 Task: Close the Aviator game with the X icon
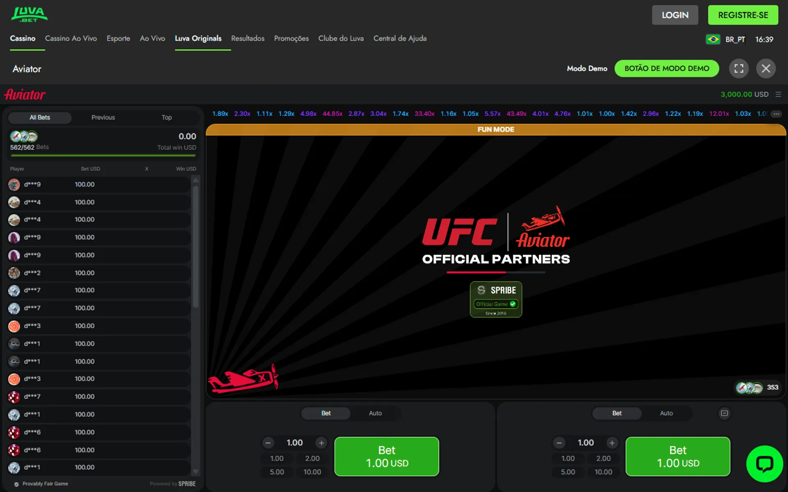(x=766, y=68)
